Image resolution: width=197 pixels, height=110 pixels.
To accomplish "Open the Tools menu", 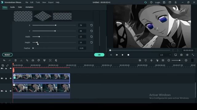I will [38, 2].
